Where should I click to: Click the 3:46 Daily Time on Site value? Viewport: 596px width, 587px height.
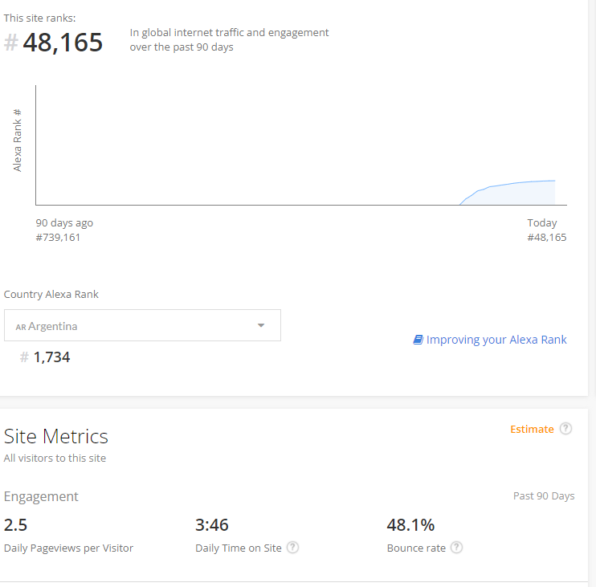(212, 525)
